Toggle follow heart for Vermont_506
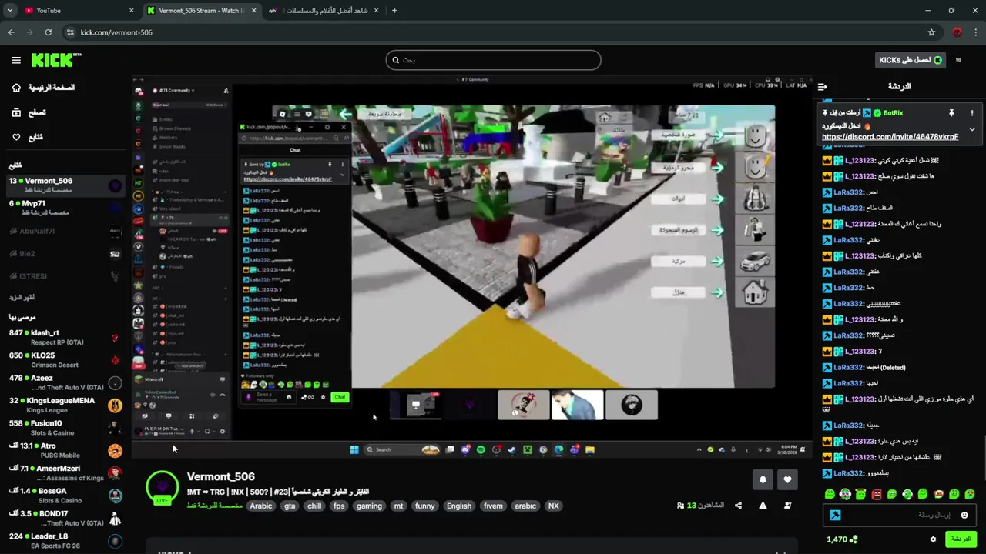This screenshot has height=554, width=986. point(787,479)
